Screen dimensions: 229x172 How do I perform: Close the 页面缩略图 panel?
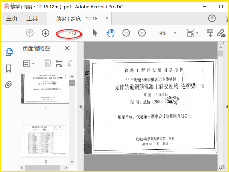(67, 48)
